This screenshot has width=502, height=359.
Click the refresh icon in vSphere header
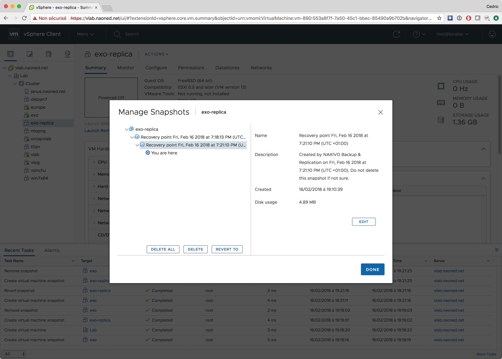coord(396,34)
